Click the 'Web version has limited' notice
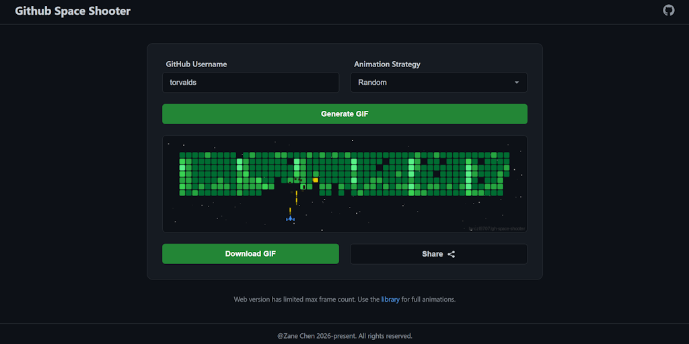Image resolution: width=689 pixels, height=344 pixels. (306, 299)
